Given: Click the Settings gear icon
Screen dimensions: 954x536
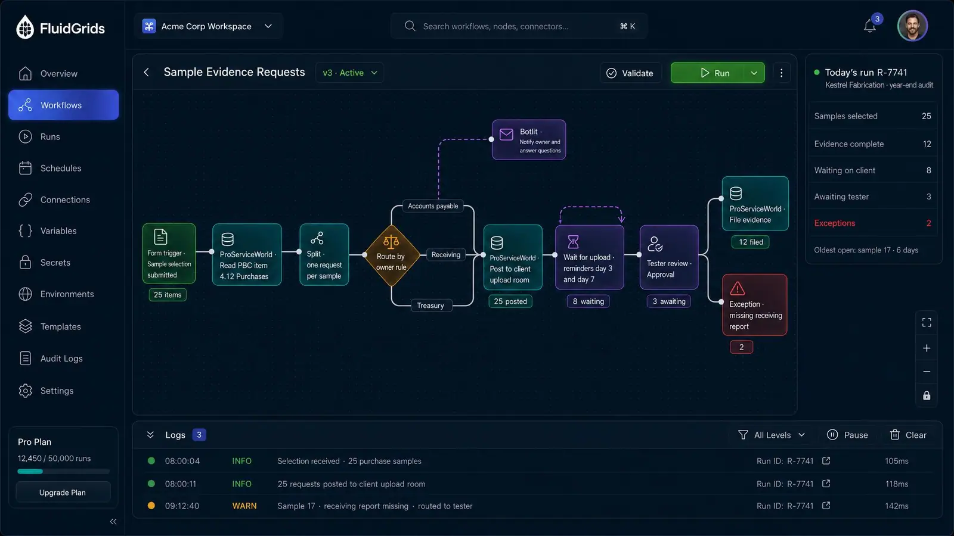Looking at the screenshot, I should (25, 391).
